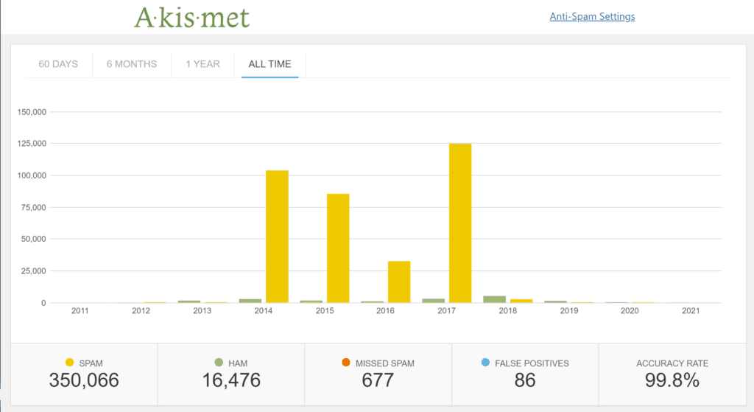Click the 99.8% accuracy value
The image size is (754, 412).
click(672, 380)
